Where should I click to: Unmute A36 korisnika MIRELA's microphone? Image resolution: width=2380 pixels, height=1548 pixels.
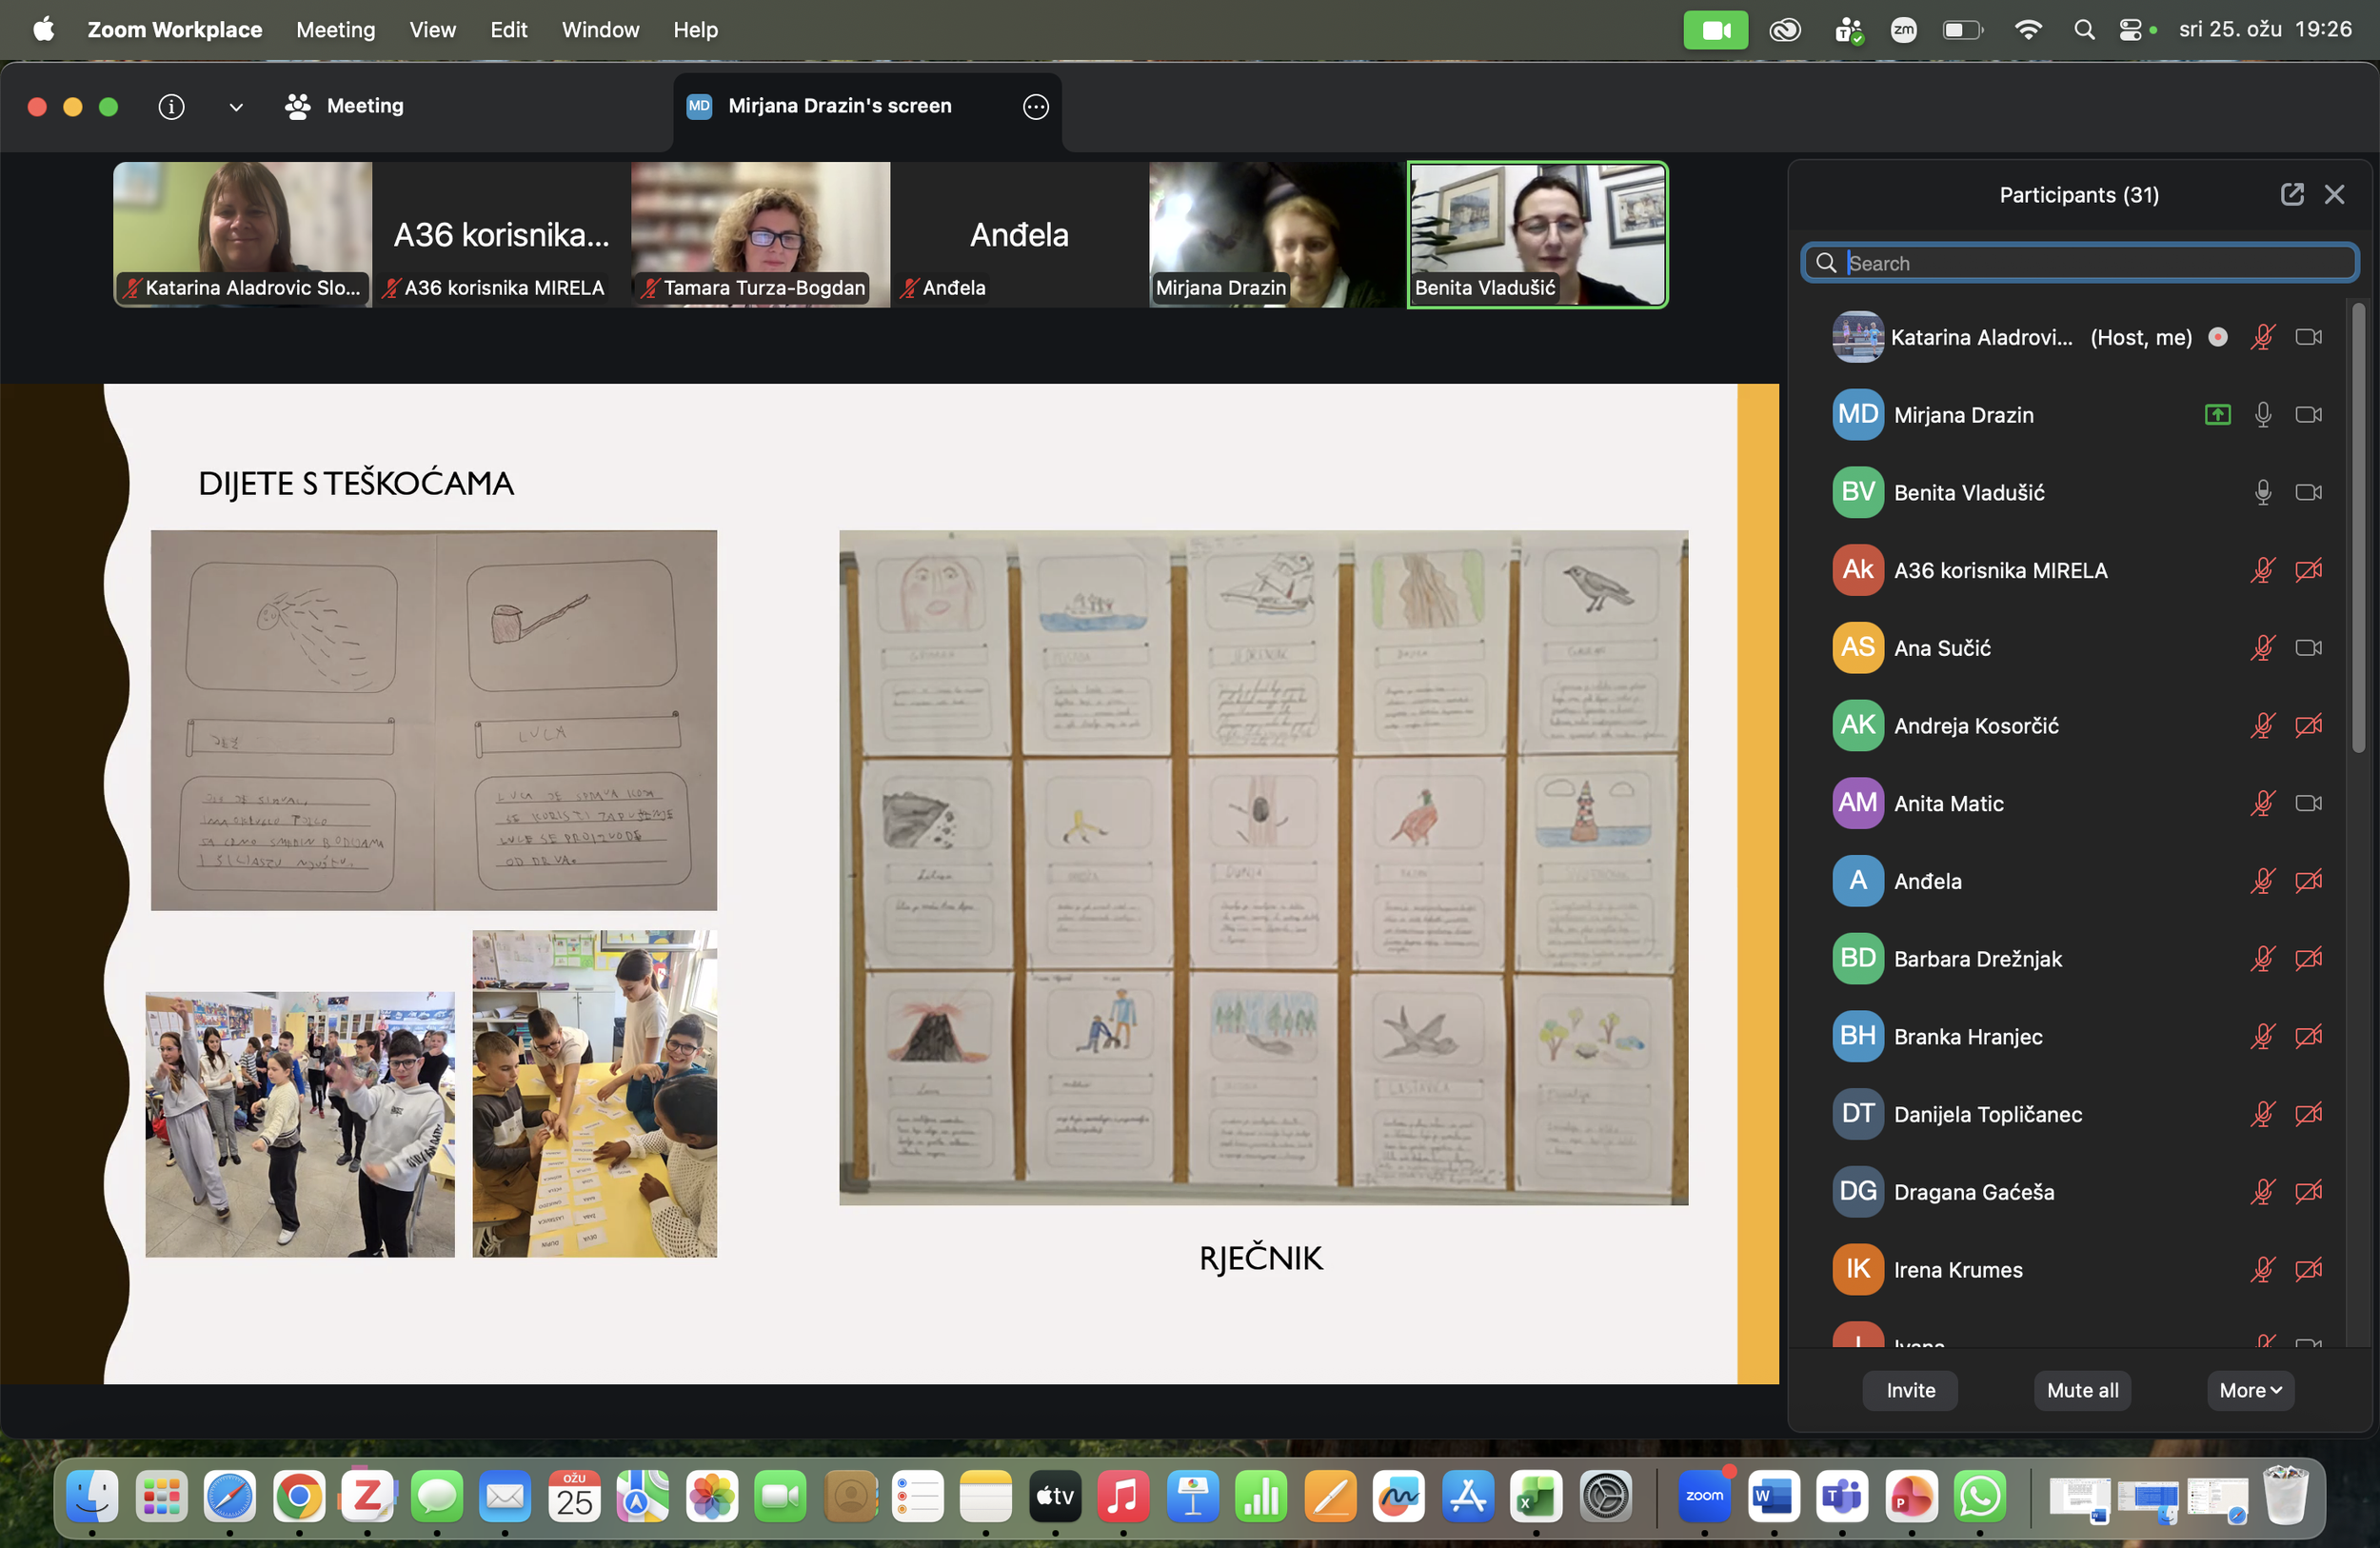pyautogui.click(x=2263, y=570)
